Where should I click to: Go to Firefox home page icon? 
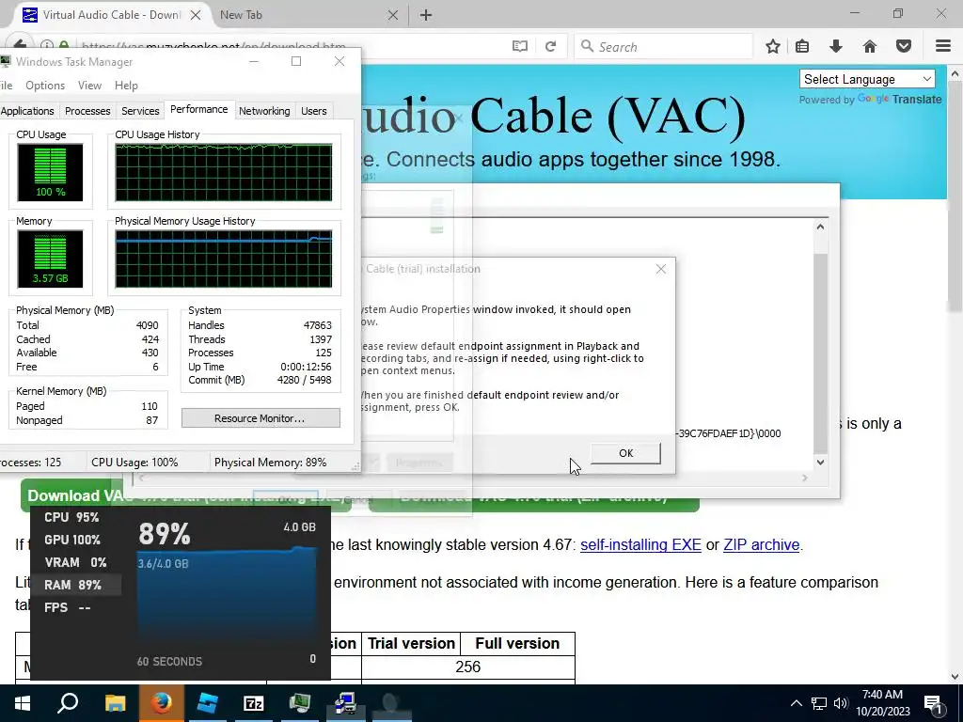(x=870, y=47)
